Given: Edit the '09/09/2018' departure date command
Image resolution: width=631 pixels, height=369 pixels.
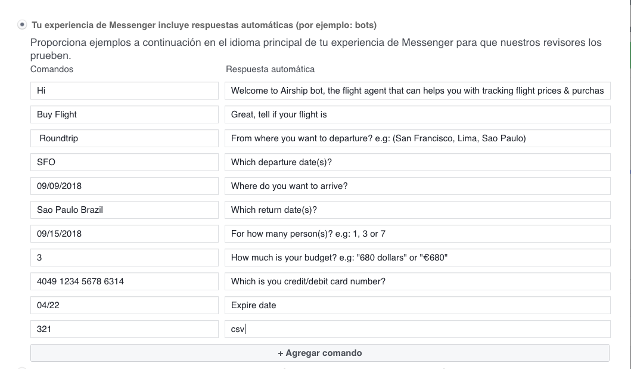Looking at the screenshot, I should [125, 186].
